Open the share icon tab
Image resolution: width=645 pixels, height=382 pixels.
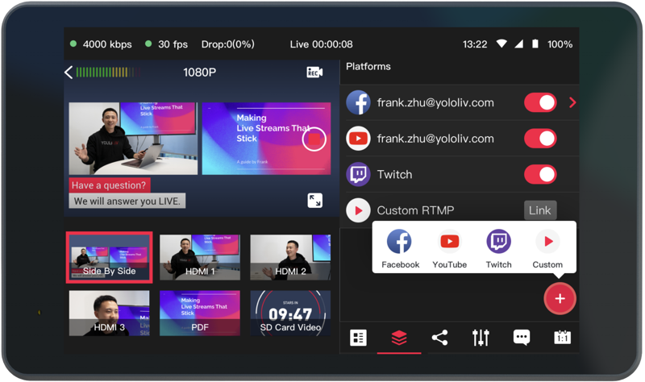tap(439, 338)
